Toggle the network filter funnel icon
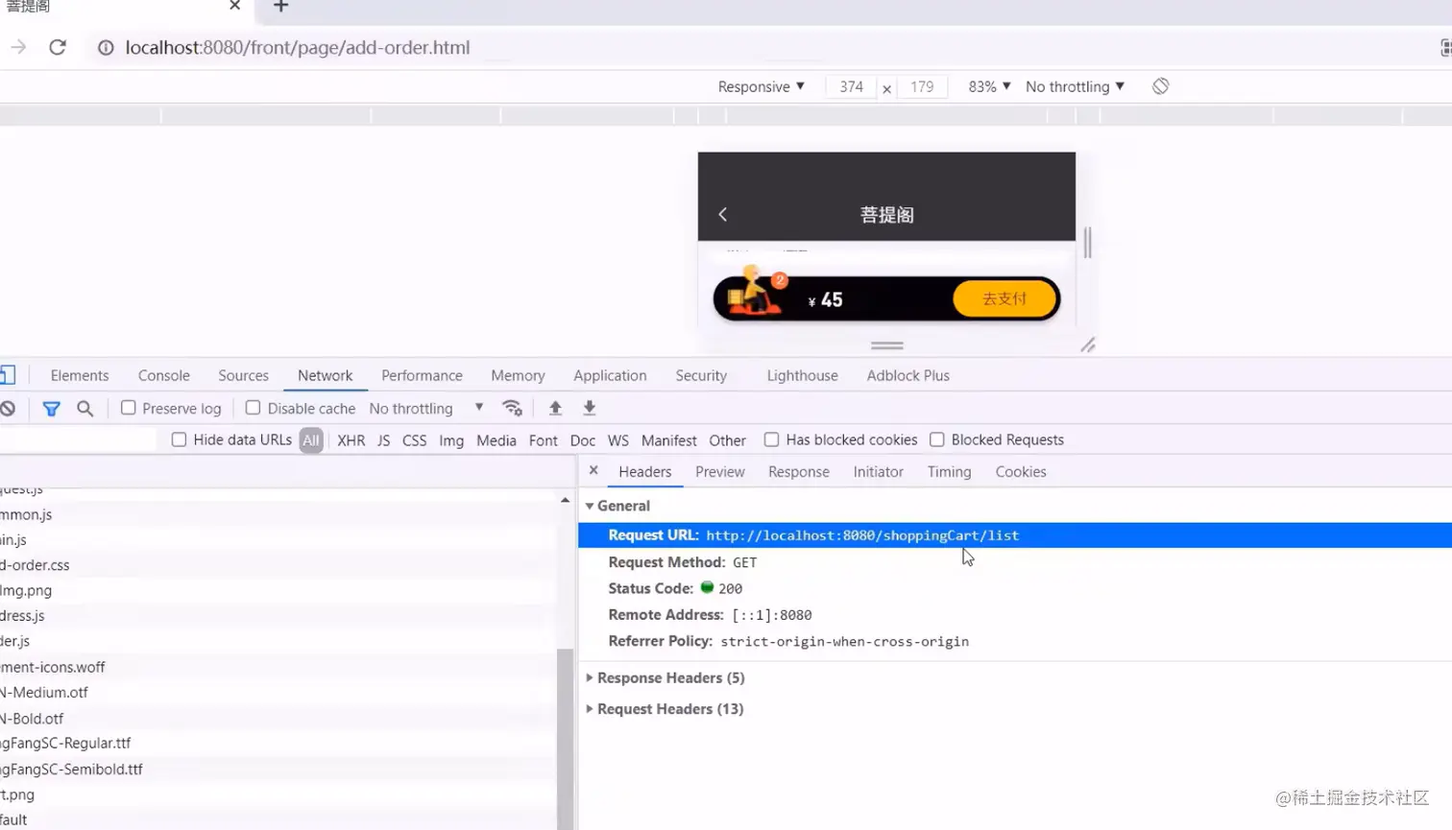This screenshot has width=1452, height=830. (52, 409)
